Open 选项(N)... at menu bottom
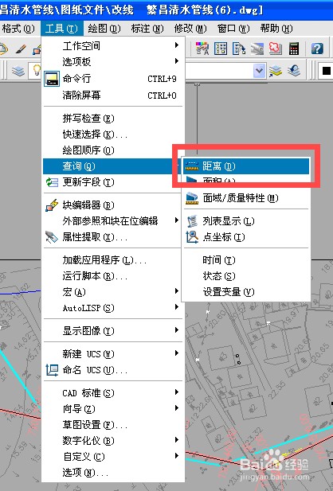Viewport: 333px width, 491px height. point(113,472)
